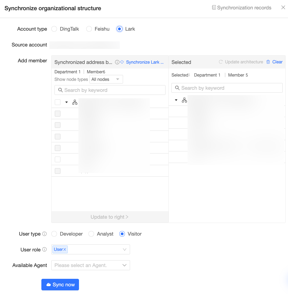Click Synchronize Lark link

tap(145, 62)
